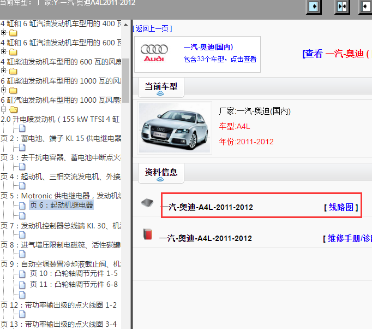Screen dimensions: 372x329
Task: Click document icon beside 页 6 起动机继电器
Action: click(22, 205)
